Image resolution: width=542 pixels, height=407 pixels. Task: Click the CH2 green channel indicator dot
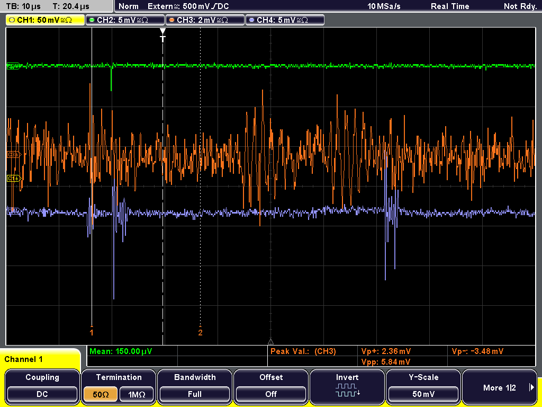pos(92,20)
